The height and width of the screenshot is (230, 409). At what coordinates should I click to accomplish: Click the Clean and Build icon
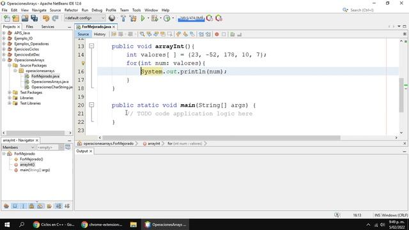pyautogui.click(x=133, y=19)
